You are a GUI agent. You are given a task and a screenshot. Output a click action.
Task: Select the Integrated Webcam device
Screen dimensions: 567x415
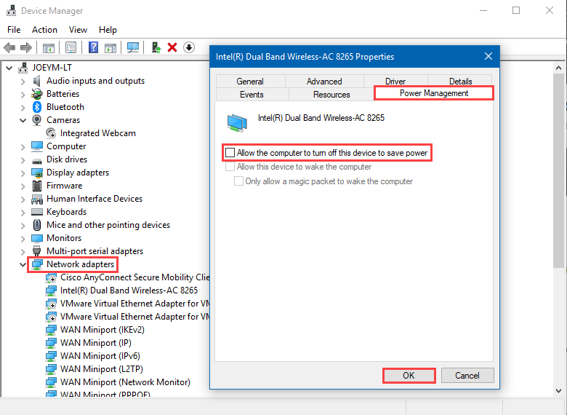[x=97, y=133]
